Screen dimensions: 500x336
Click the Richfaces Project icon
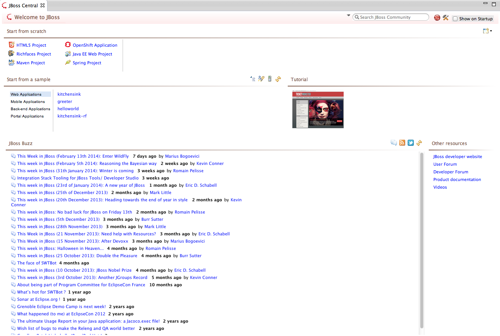point(11,54)
